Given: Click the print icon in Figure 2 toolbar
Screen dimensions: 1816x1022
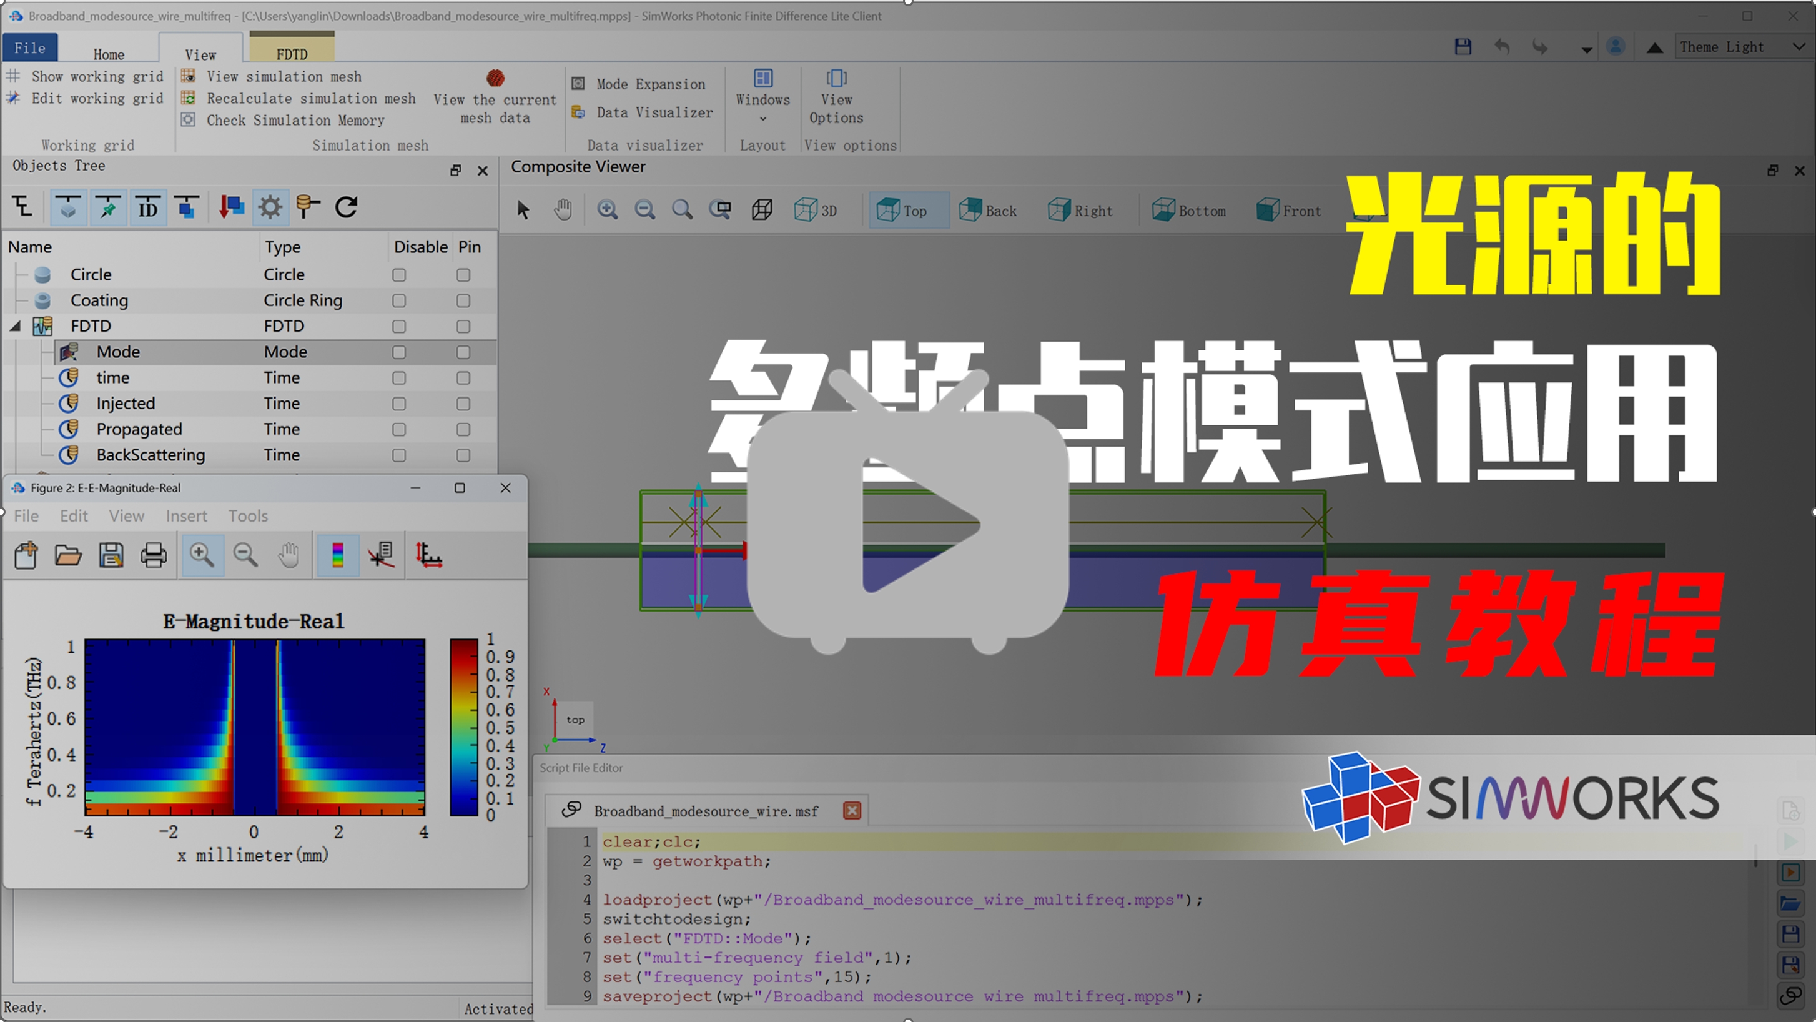Looking at the screenshot, I should [154, 556].
